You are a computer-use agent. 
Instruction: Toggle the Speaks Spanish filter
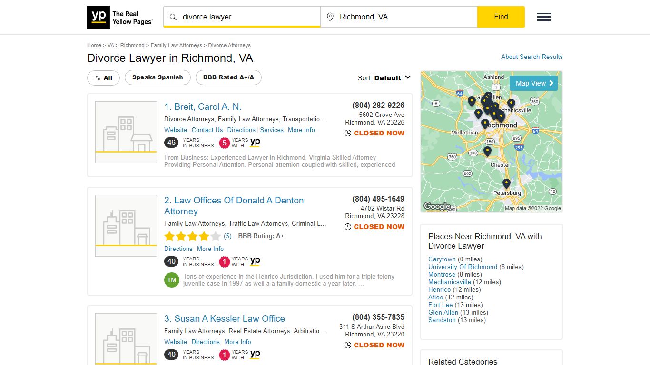click(x=158, y=77)
